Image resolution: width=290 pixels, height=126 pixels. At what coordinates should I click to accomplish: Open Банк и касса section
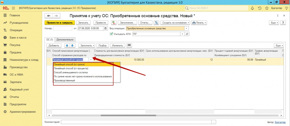tap(18, 38)
